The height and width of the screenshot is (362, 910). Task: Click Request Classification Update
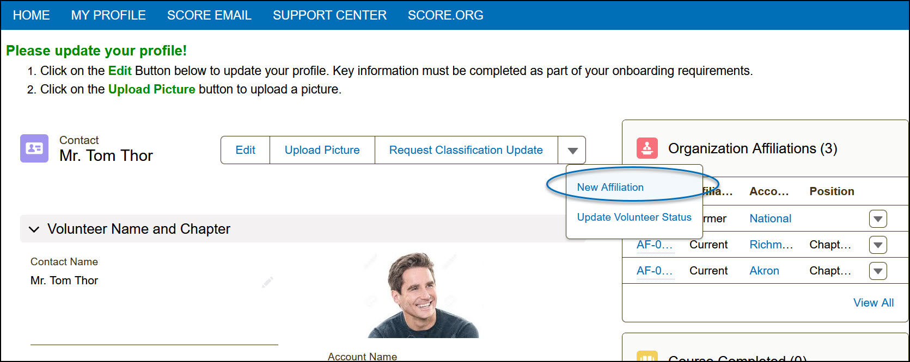click(x=466, y=149)
